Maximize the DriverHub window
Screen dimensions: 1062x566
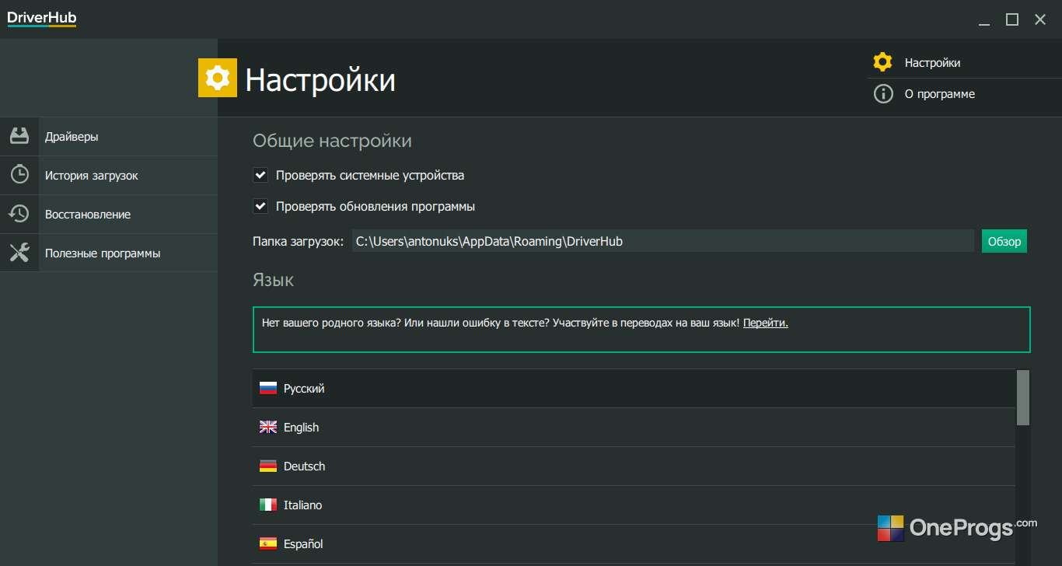point(1012,19)
